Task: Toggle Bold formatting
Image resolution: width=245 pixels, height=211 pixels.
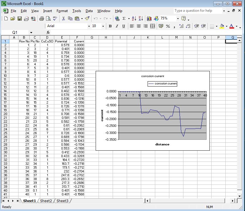Action: [110, 26]
